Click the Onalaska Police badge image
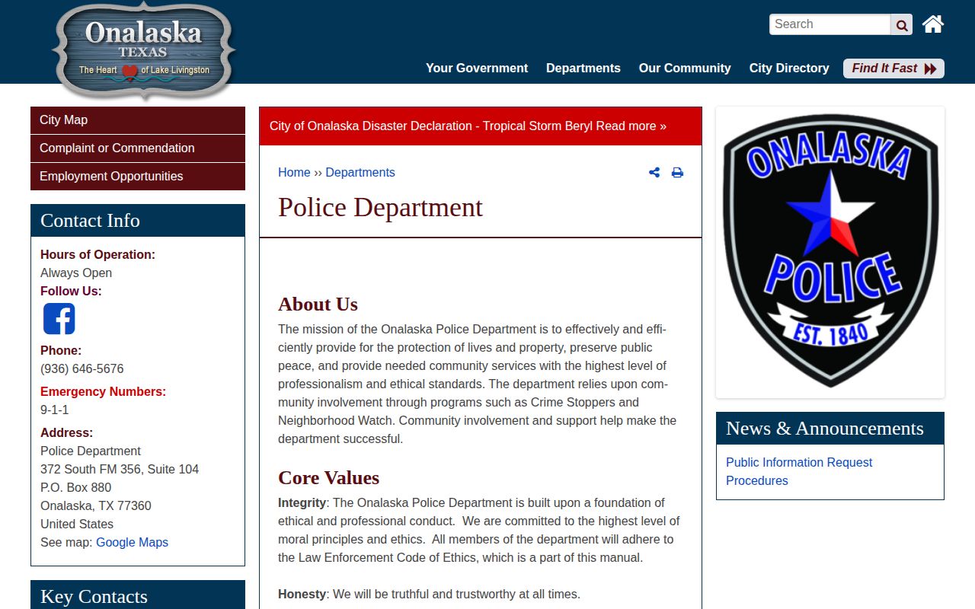This screenshot has width=975, height=609. (830, 252)
